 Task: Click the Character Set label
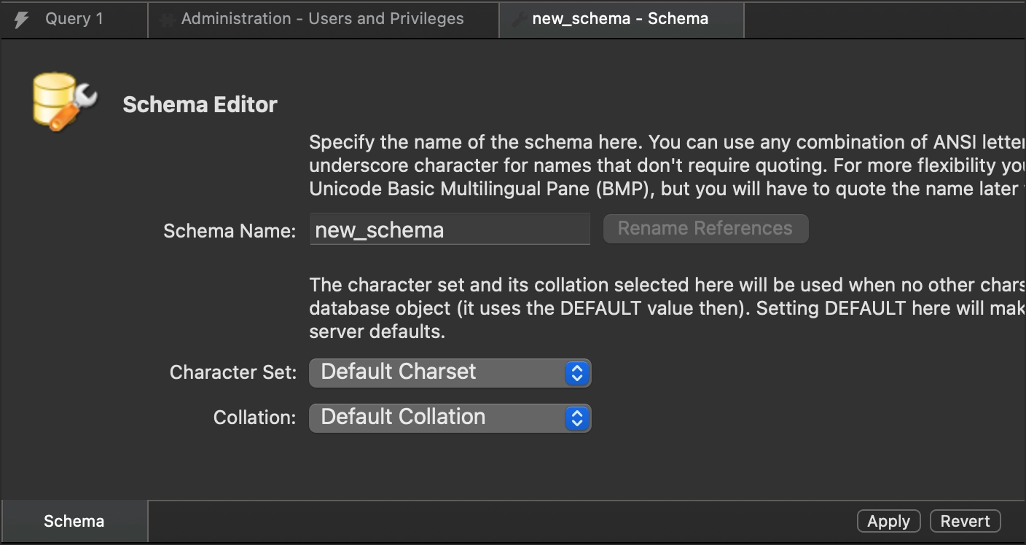(232, 372)
